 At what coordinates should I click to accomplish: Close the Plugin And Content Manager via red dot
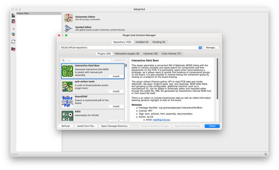(59, 35)
